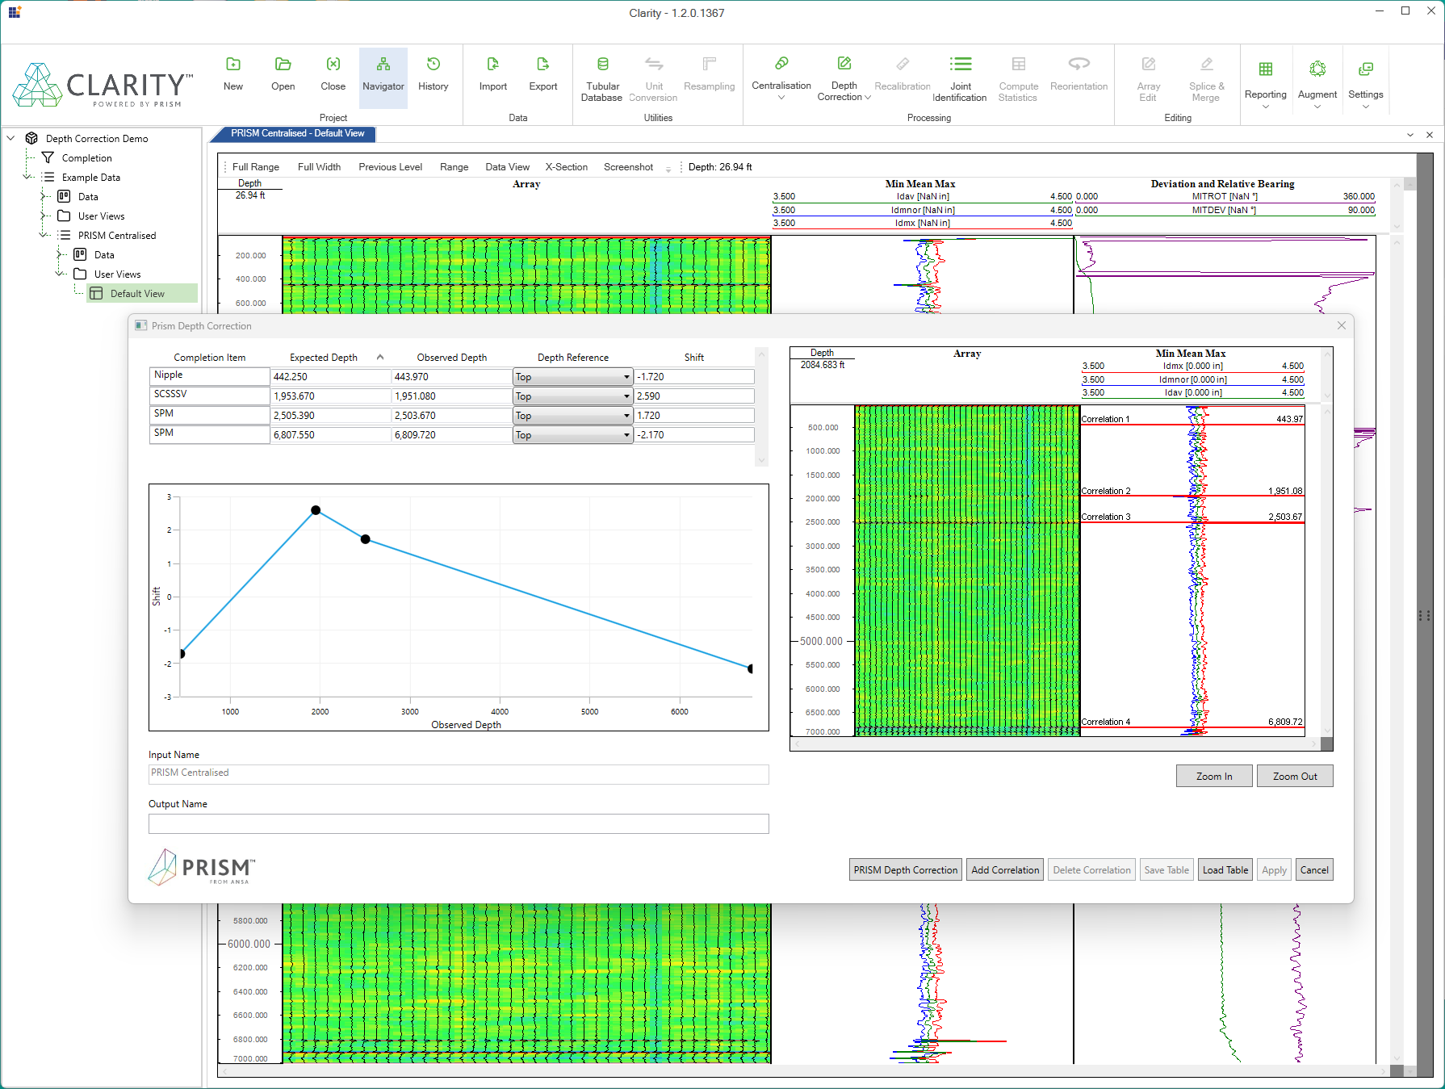Open the Augment menu icon

pos(1317,83)
